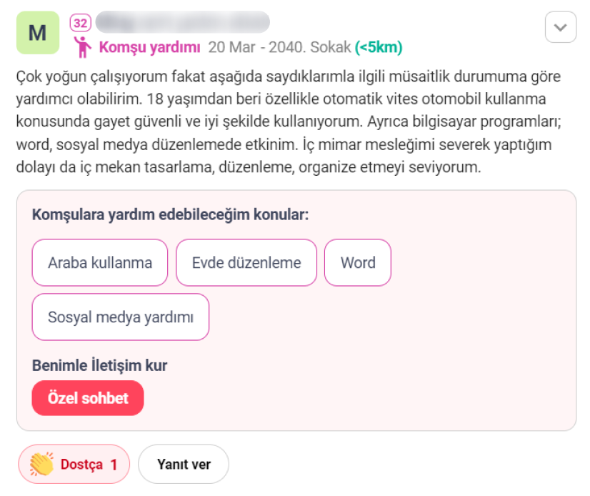Open the "Komşu yardımı" category label
The height and width of the screenshot is (496, 590).
149,48
